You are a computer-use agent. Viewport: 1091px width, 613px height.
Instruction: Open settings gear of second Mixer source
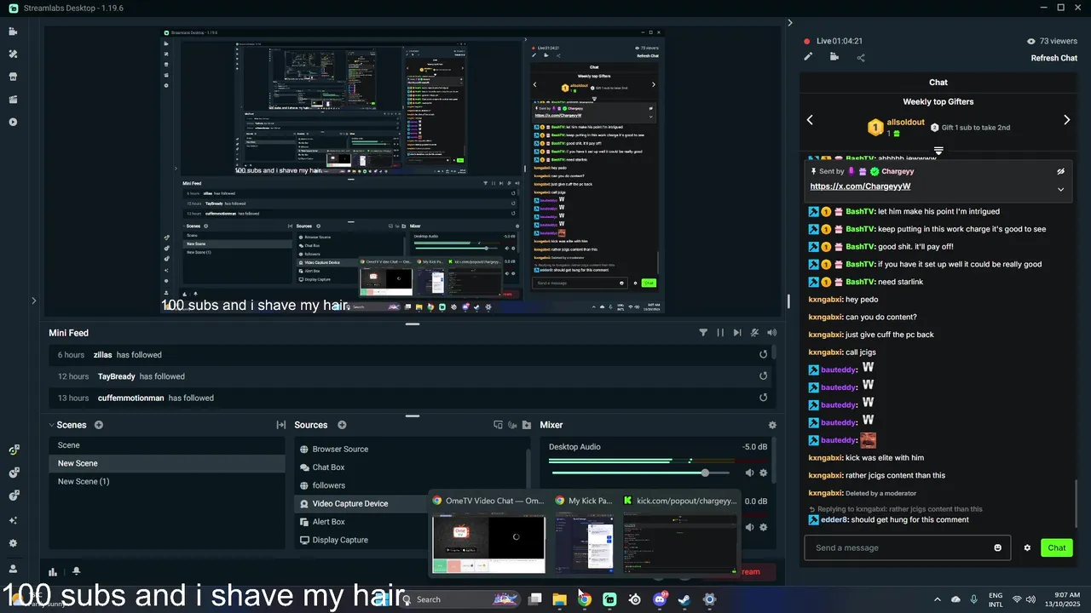764,527
